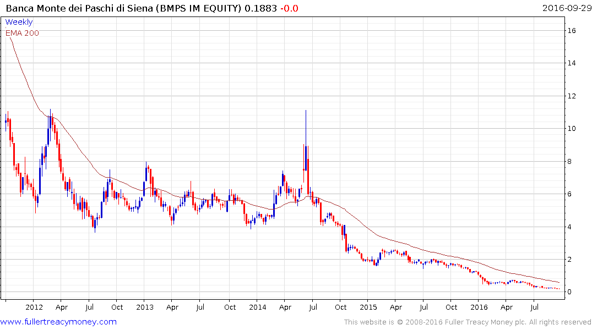This screenshot has width=592, height=330.
Task: Click the Oct label before 2014
Action: click(230, 307)
